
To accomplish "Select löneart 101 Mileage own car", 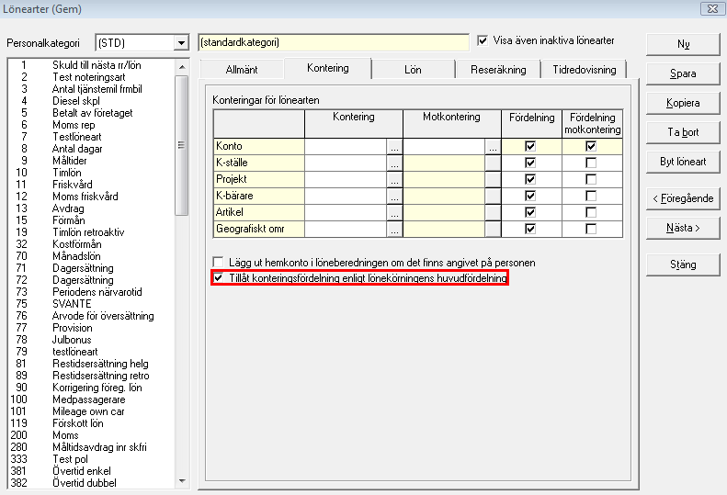I will pyautogui.click(x=92, y=411).
